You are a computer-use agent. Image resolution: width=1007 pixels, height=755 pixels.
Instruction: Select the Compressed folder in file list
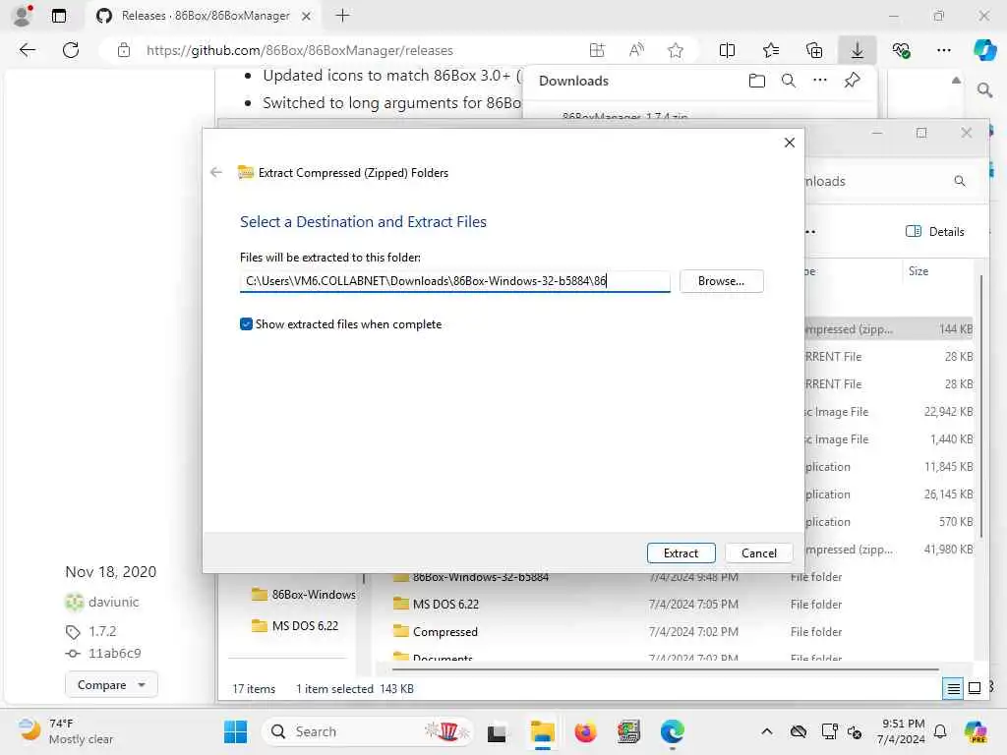pyautogui.click(x=445, y=632)
